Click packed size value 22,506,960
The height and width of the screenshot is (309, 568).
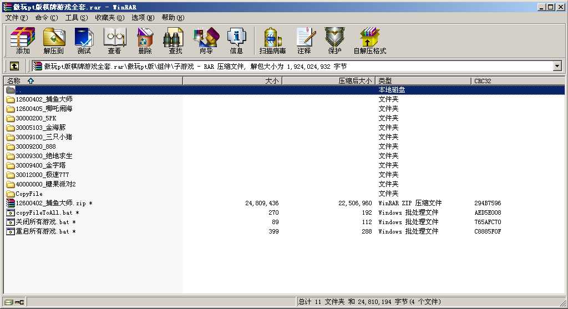coord(355,203)
